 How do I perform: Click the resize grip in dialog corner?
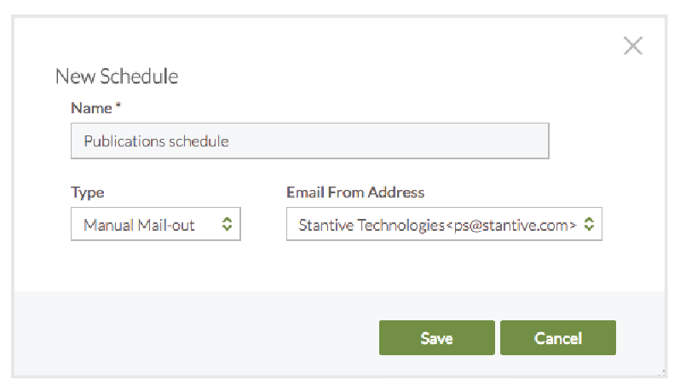point(662,370)
